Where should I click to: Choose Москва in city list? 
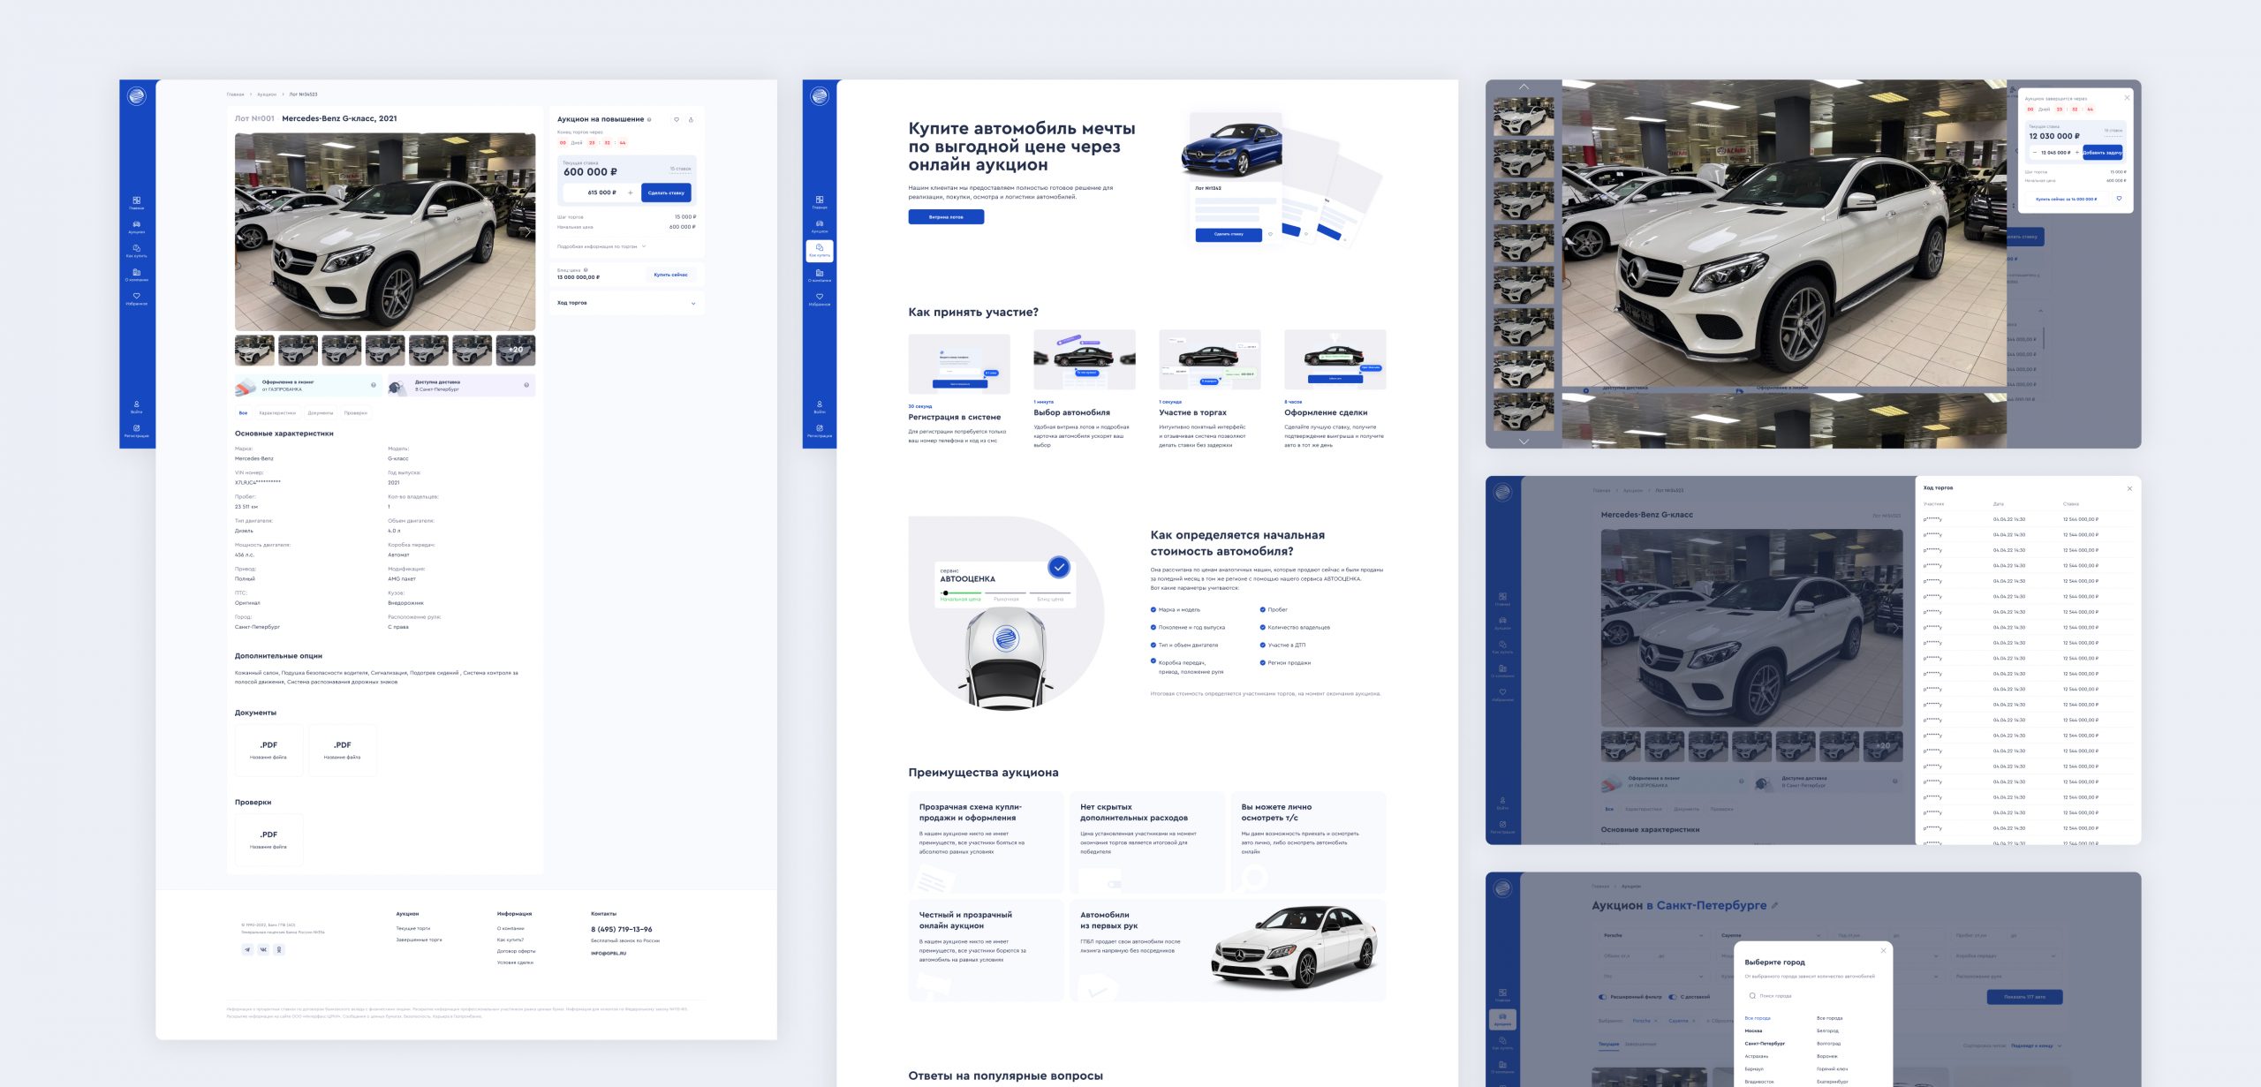click(x=1753, y=1030)
